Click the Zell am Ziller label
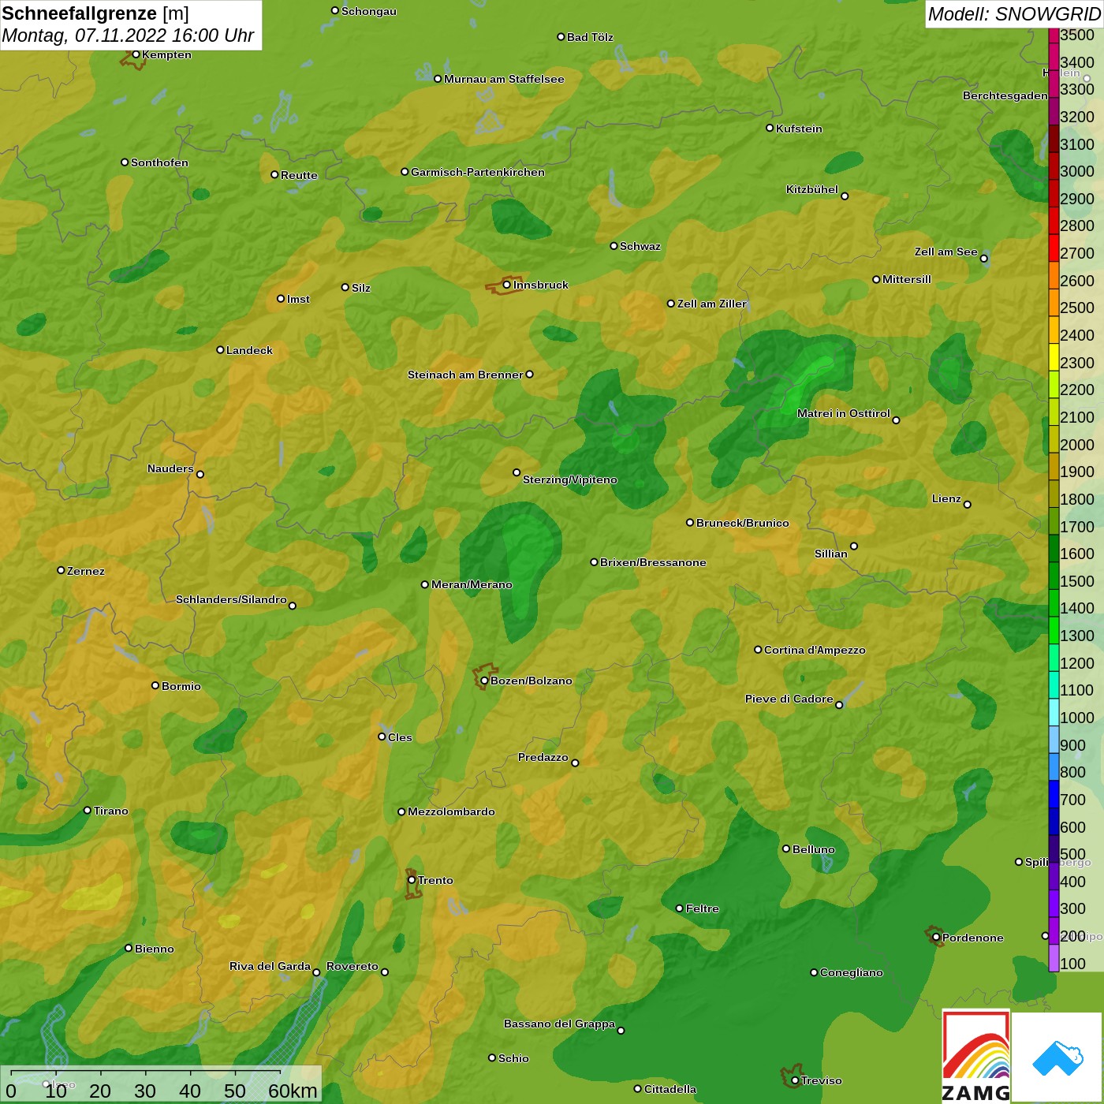This screenshot has width=1104, height=1104. pyautogui.click(x=712, y=304)
